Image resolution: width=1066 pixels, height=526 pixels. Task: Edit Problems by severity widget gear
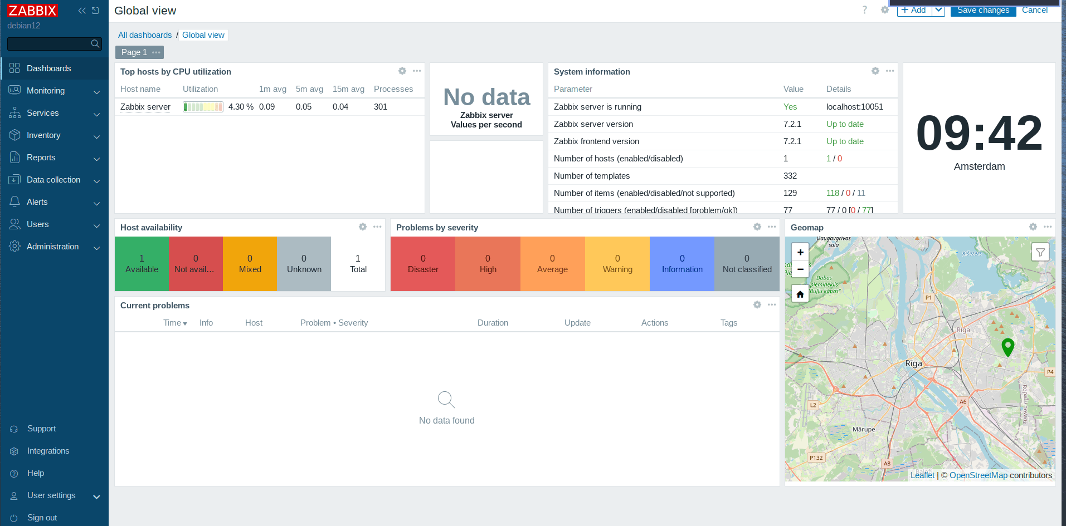coord(757,227)
